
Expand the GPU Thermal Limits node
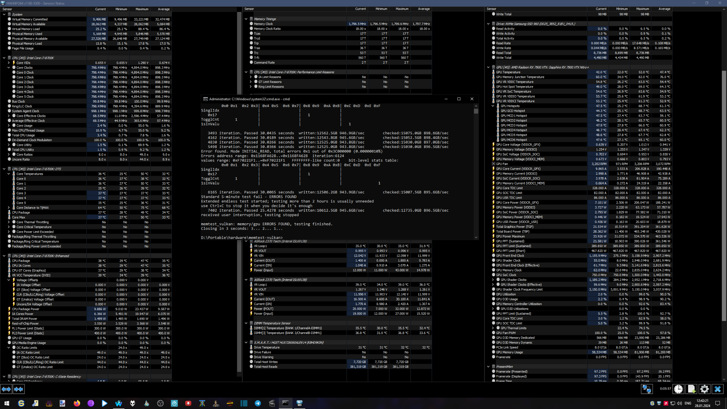coord(493,328)
